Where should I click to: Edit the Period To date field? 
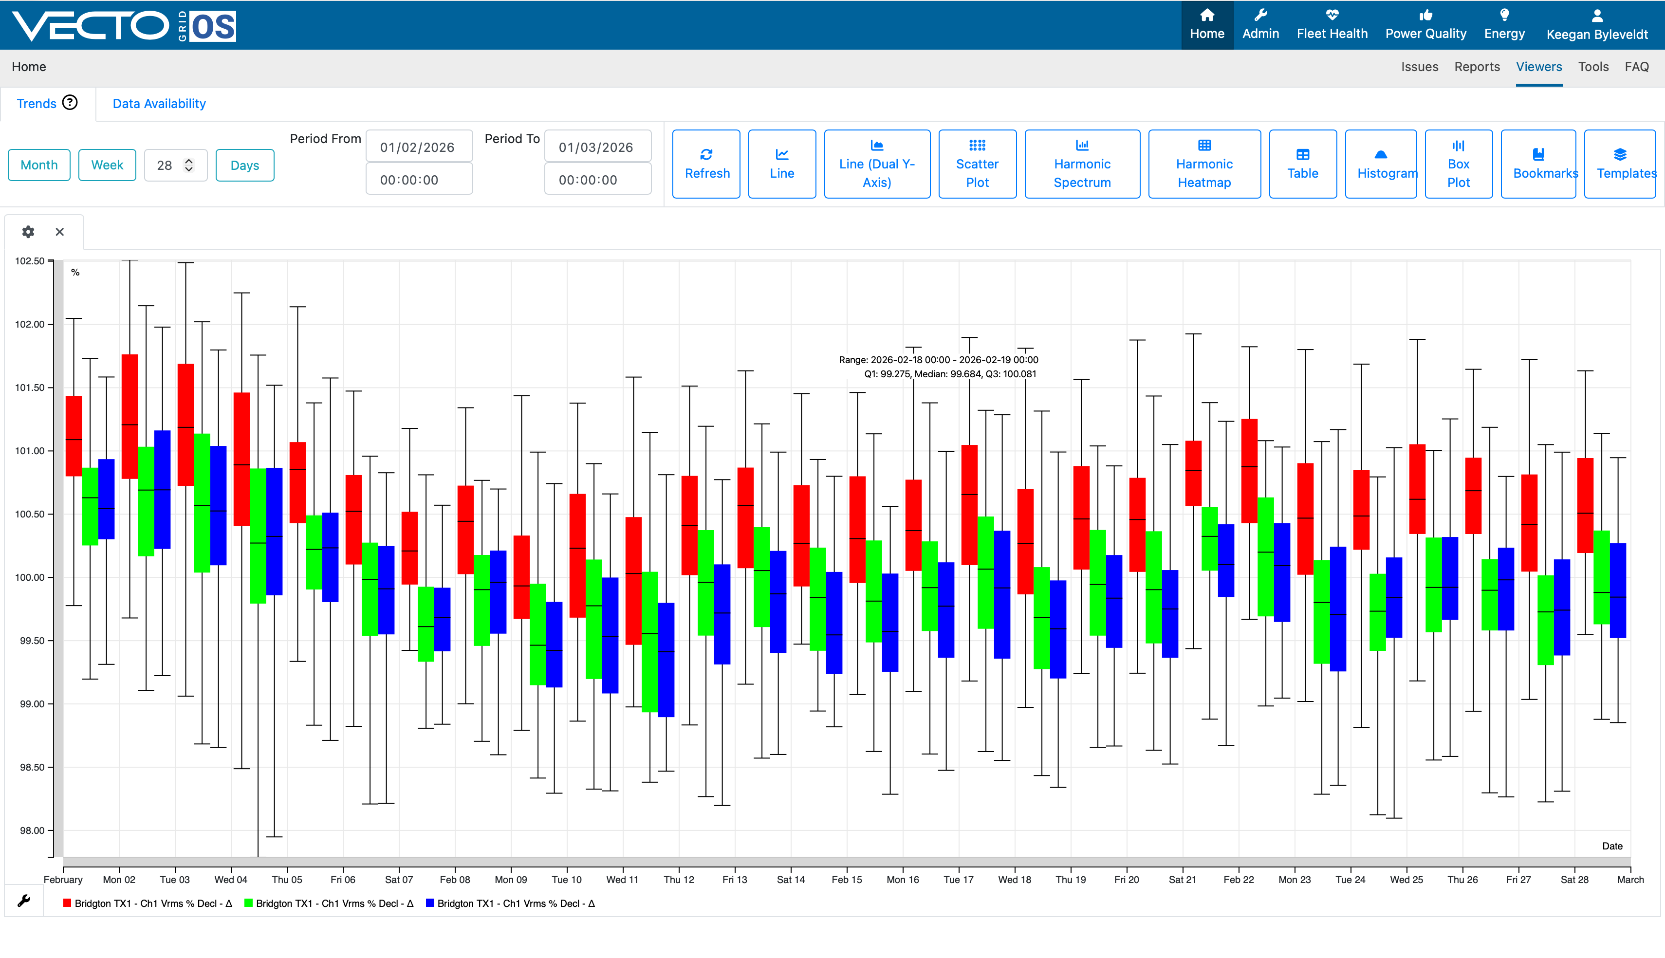[x=597, y=147]
